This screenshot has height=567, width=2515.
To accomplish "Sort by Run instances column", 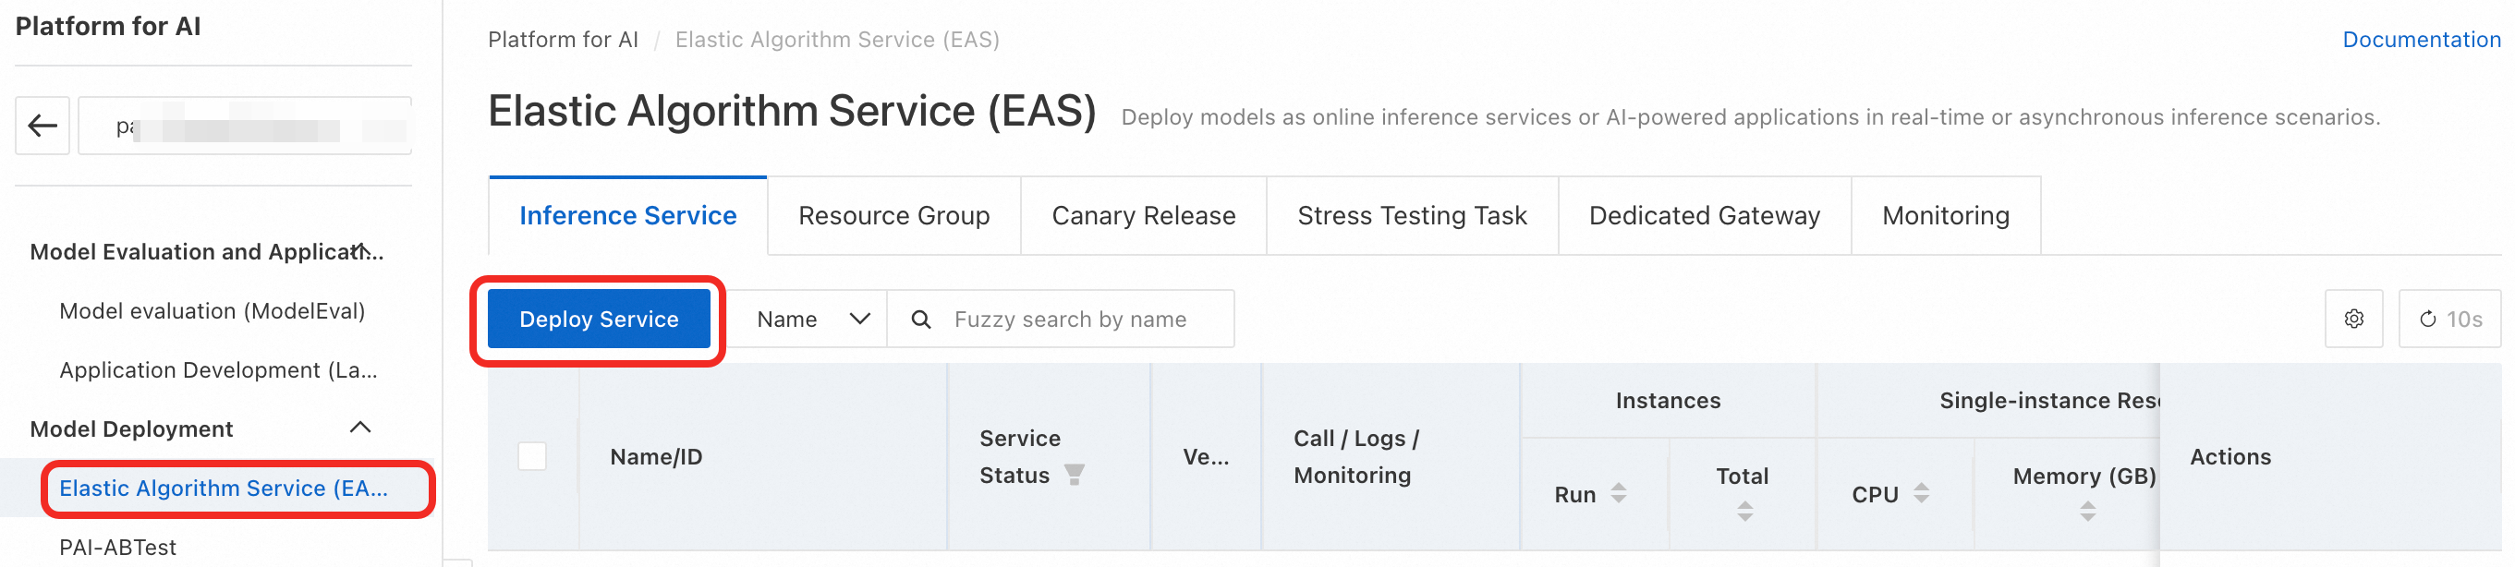I will [1618, 494].
